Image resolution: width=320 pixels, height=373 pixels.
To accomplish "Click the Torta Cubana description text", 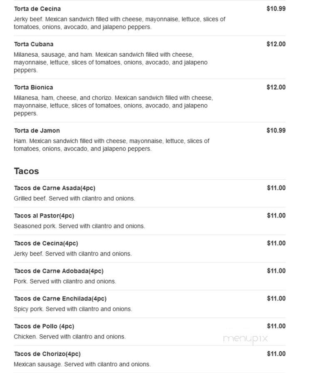I will pos(110,63).
